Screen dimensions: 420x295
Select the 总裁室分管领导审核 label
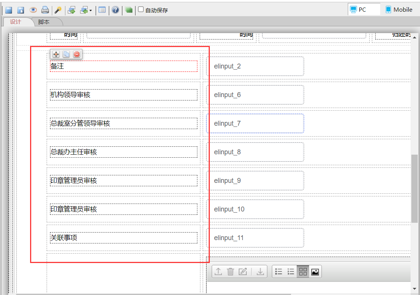pyautogui.click(x=123, y=123)
